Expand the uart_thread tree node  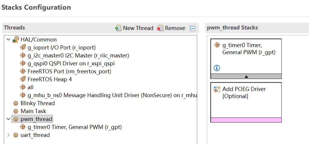(8, 135)
